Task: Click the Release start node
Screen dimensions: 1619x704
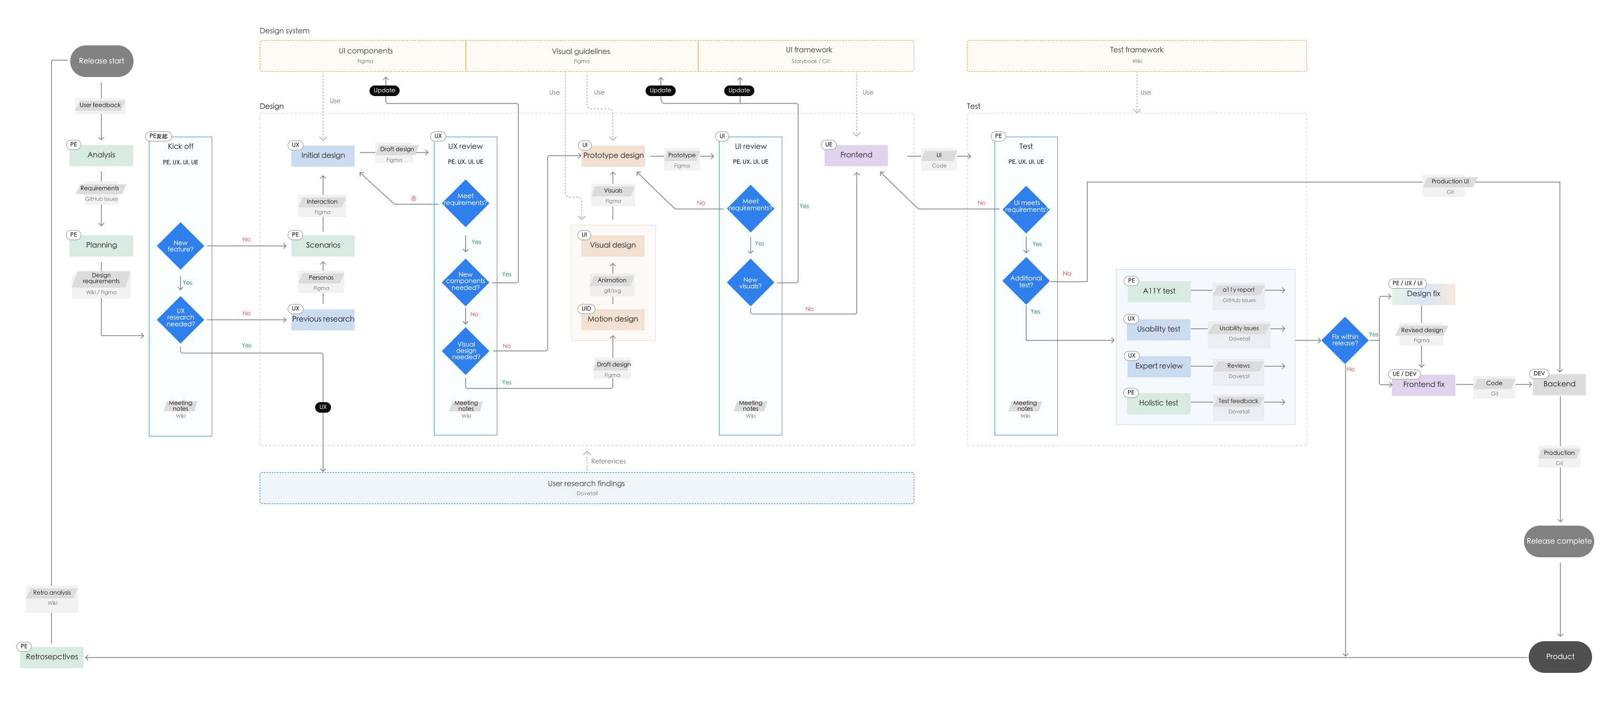Action: (101, 60)
